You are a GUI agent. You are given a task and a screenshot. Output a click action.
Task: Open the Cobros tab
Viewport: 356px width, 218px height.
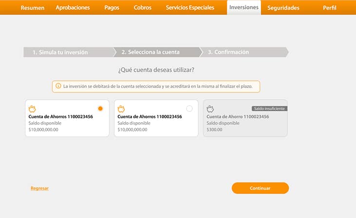pyautogui.click(x=142, y=8)
